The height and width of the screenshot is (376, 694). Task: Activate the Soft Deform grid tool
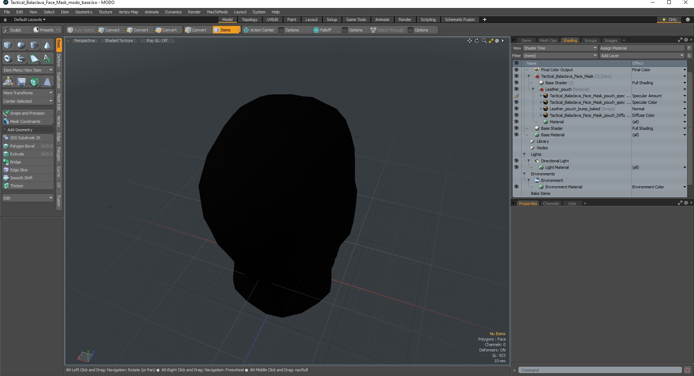pos(21,82)
